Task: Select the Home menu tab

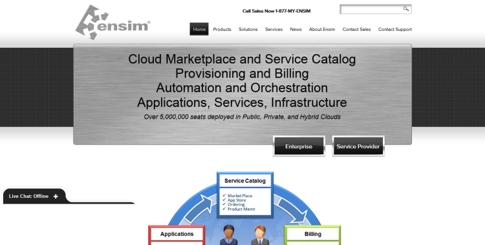Action: [x=199, y=29]
